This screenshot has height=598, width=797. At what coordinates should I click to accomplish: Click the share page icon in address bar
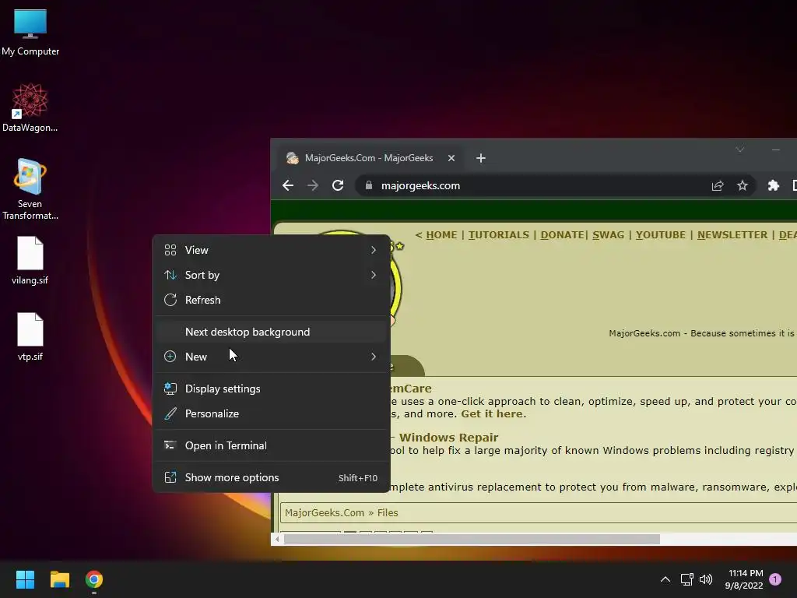coord(718,185)
